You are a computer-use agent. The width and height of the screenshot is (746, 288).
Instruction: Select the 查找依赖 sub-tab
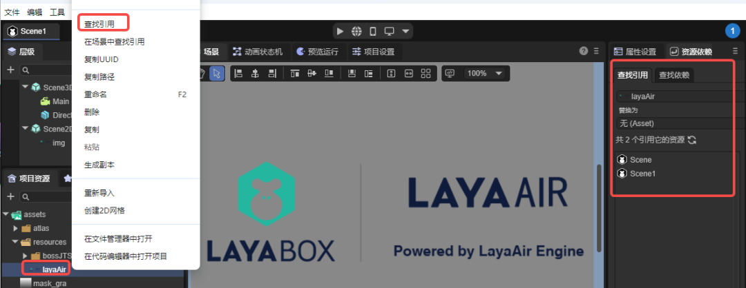(x=674, y=75)
